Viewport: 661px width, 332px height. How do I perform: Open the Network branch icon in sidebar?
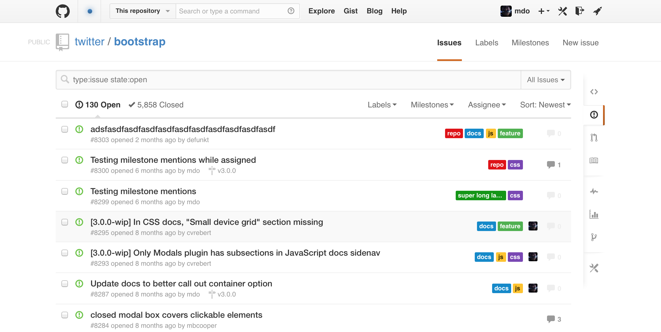[x=594, y=237]
